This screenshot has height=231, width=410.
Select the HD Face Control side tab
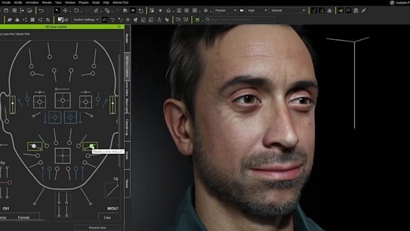click(x=127, y=66)
